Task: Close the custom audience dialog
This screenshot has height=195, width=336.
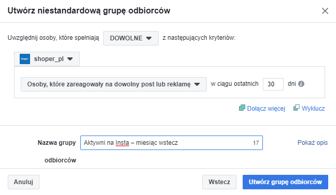Action: point(325,11)
